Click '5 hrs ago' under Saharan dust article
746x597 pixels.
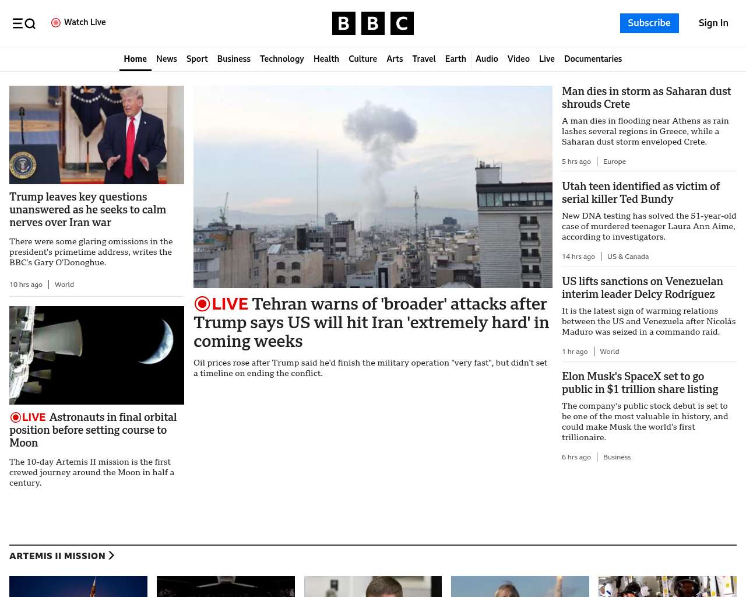(576, 161)
